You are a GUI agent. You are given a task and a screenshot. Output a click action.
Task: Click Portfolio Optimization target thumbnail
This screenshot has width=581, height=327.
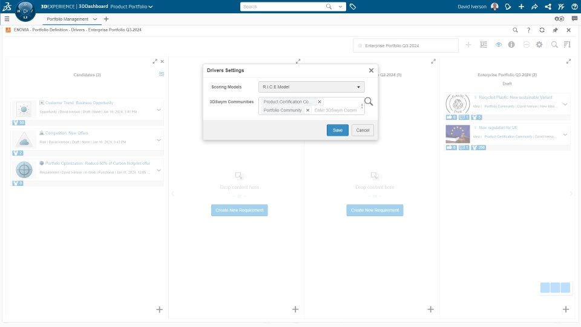tap(24, 170)
